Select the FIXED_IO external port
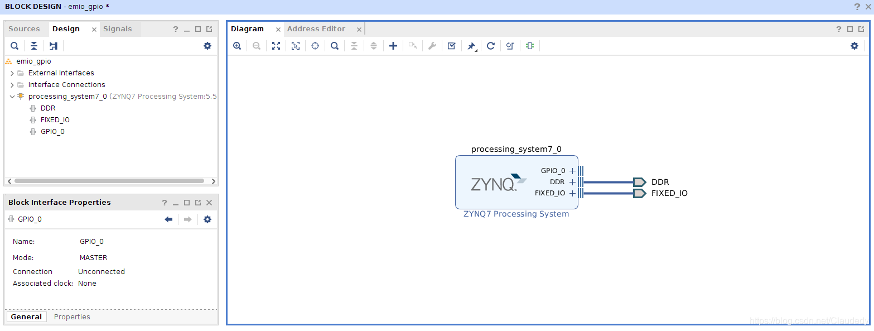The height and width of the screenshot is (331, 874). pyautogui.click(x=640, y=193)
